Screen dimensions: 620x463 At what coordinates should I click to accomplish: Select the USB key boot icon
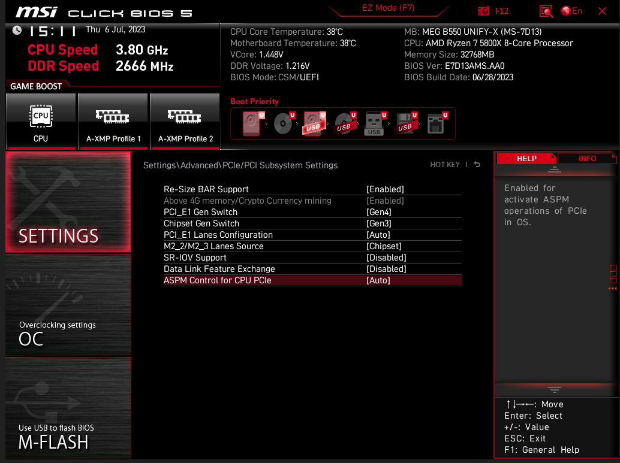tap(375, 123)
